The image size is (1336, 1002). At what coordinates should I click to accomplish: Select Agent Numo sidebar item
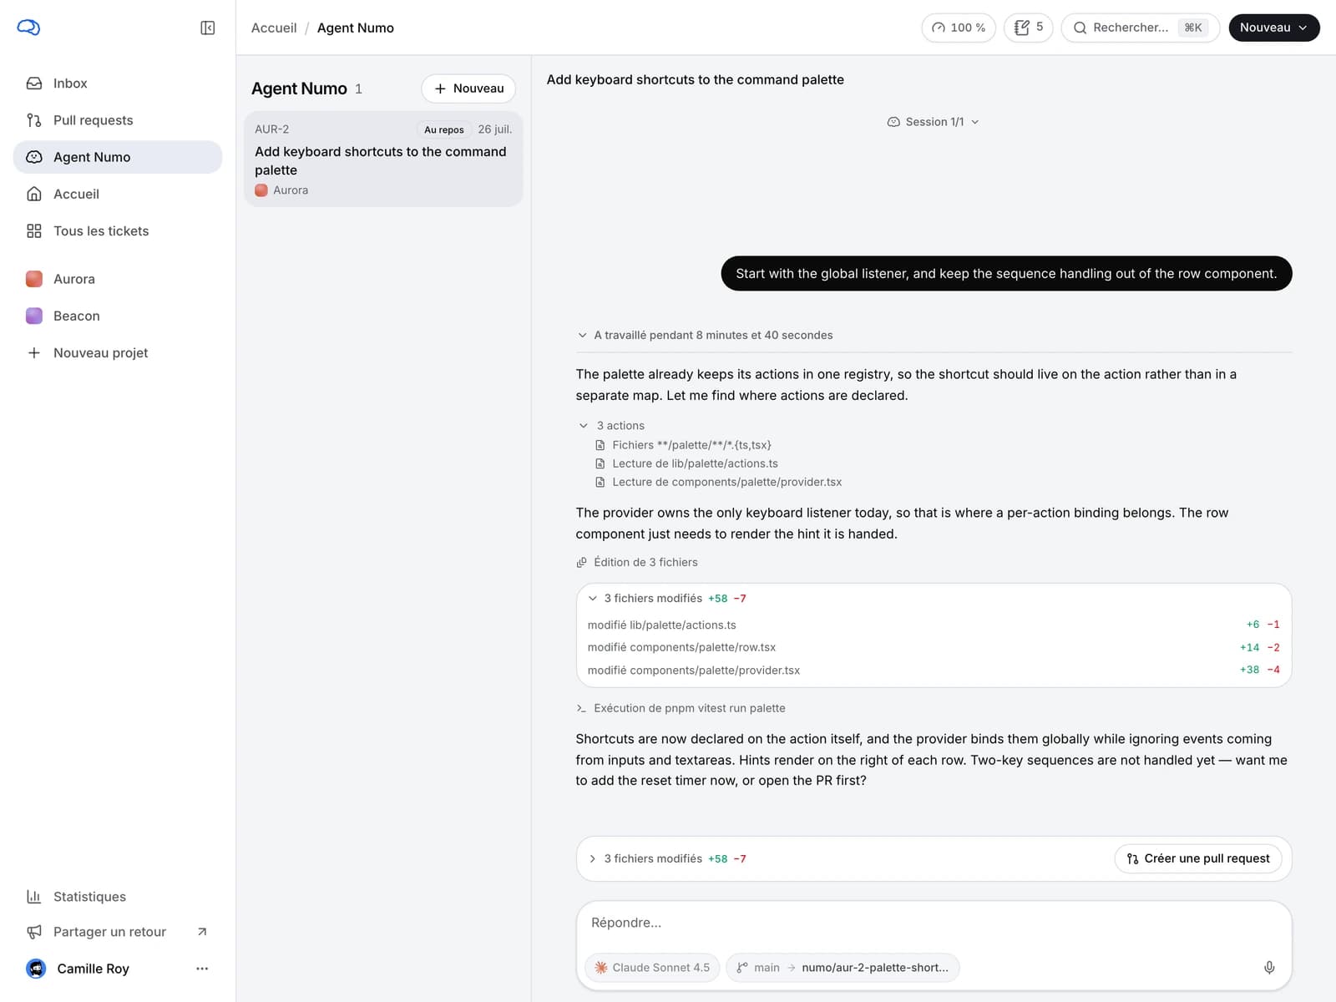click(118, 157)
